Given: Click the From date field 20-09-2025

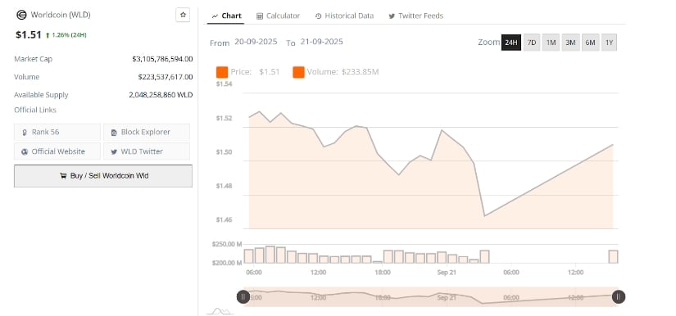Looking at the screenshot, I should click(x=256, y=42).
